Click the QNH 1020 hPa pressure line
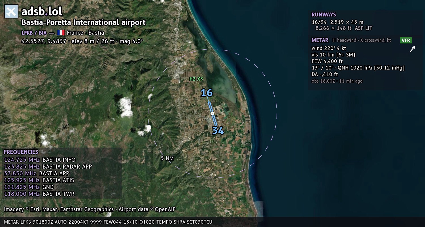425x227 pixels. coord(358,68)
